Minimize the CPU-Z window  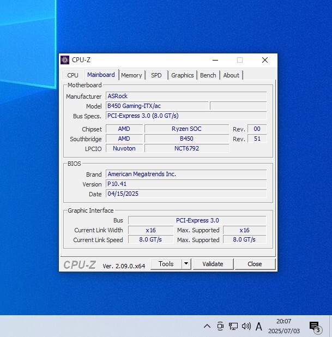pos(215,60)
